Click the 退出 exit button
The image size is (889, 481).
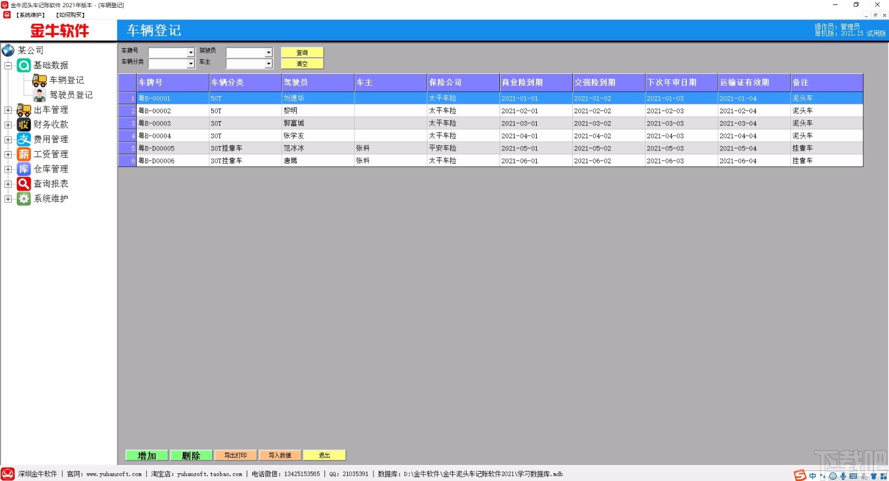coord(324,455)
